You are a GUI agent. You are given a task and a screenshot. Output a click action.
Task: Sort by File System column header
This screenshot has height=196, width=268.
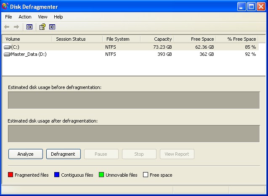click(121, 39)
